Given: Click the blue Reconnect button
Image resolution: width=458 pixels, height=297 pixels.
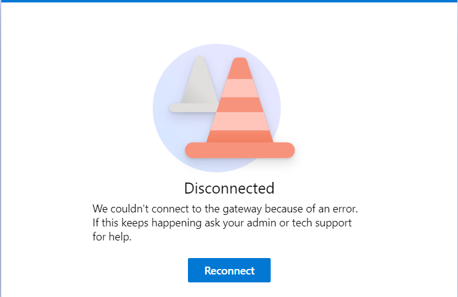Looking at the screenshot, I should pos(229,270).
